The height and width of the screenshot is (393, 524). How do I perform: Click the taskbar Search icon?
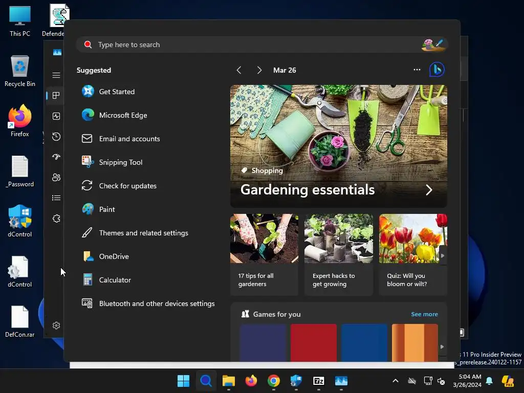[x=206, y=381]
